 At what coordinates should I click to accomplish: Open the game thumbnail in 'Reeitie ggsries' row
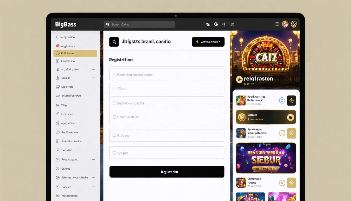pyautogui.click(x=241, y=100)
